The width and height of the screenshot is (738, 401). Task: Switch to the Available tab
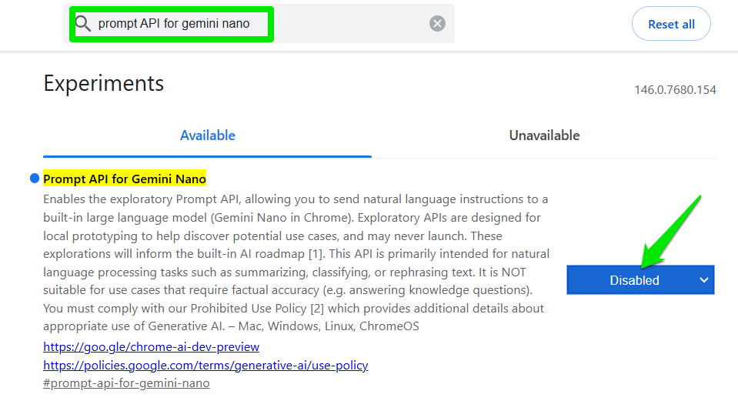click(x=208, y=135)
